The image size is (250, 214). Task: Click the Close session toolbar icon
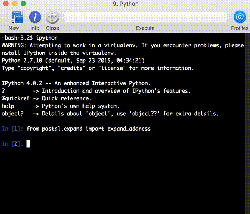click(52, 17)
